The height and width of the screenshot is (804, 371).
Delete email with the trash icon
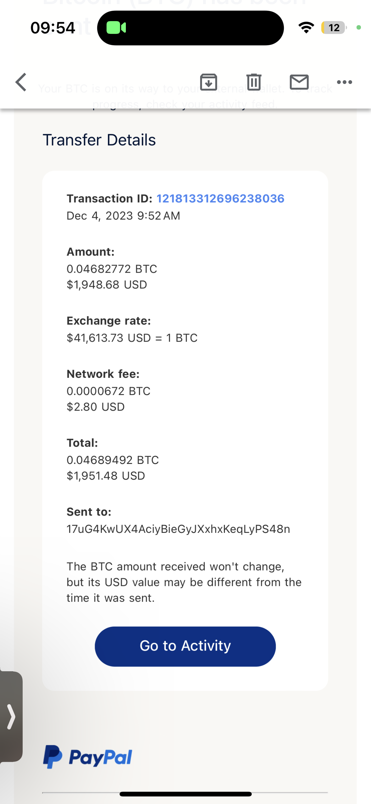[x=254, y=82]
